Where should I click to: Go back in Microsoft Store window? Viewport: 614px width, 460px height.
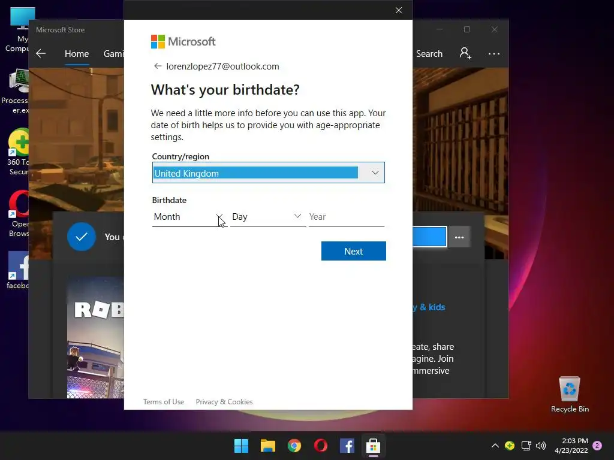[41, 53]
